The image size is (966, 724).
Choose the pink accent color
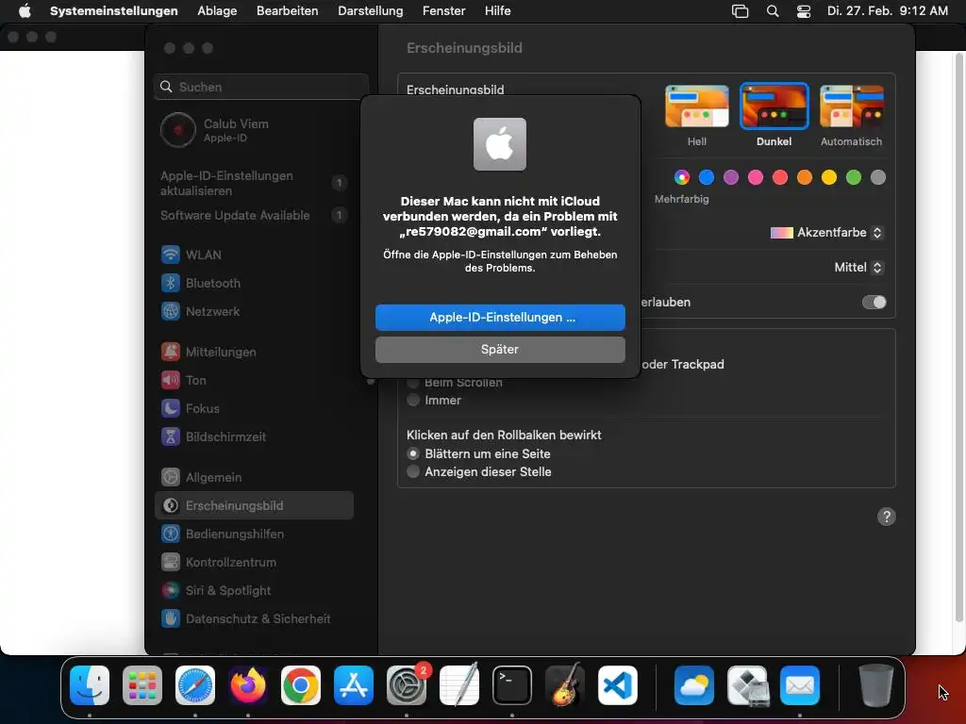click(x=756, y=178)
